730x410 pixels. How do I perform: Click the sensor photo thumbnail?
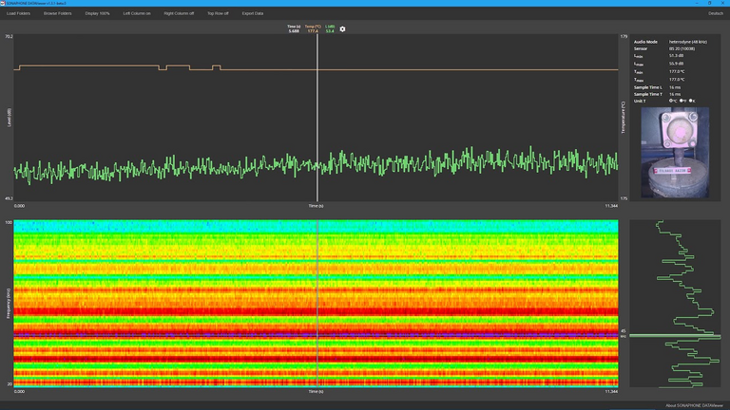(675, 152)
